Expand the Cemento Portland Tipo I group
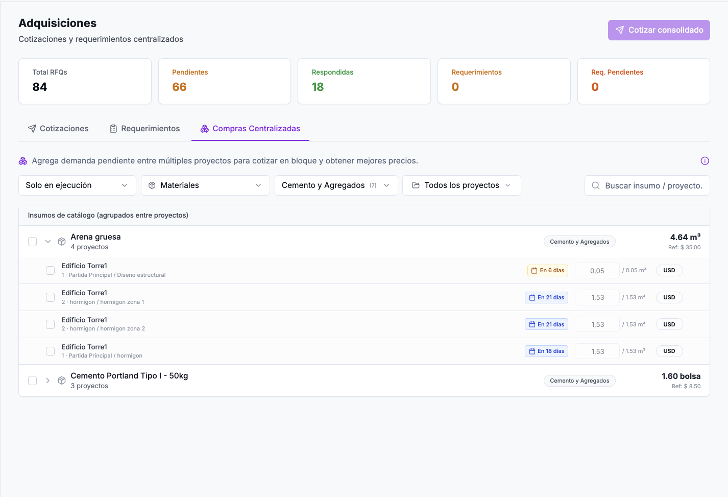Image resolution: width=728 pixels, height=497 pixels. tap(48, 381)
